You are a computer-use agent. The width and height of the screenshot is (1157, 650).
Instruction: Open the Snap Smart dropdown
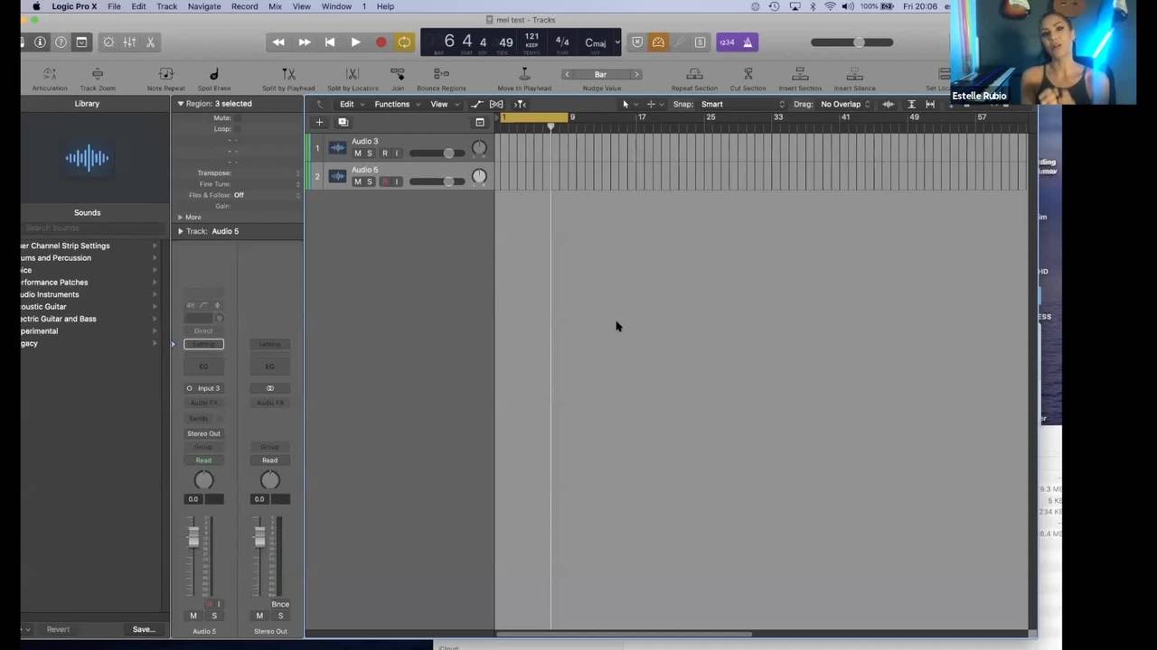pyautogui.click(x=743, y=104)
